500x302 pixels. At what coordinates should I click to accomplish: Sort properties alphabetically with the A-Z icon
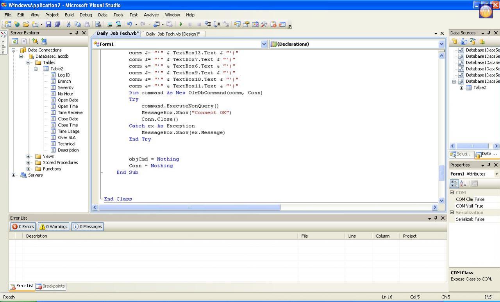[463, 183]
